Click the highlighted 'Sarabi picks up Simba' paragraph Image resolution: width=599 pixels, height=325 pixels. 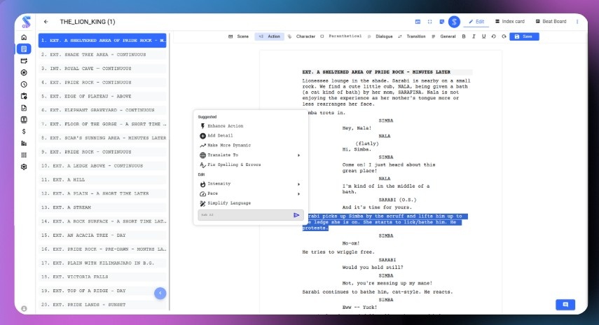tap(385, 222)
